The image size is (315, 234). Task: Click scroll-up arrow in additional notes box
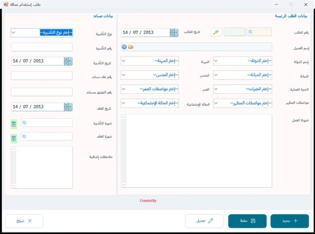[13, 149]
